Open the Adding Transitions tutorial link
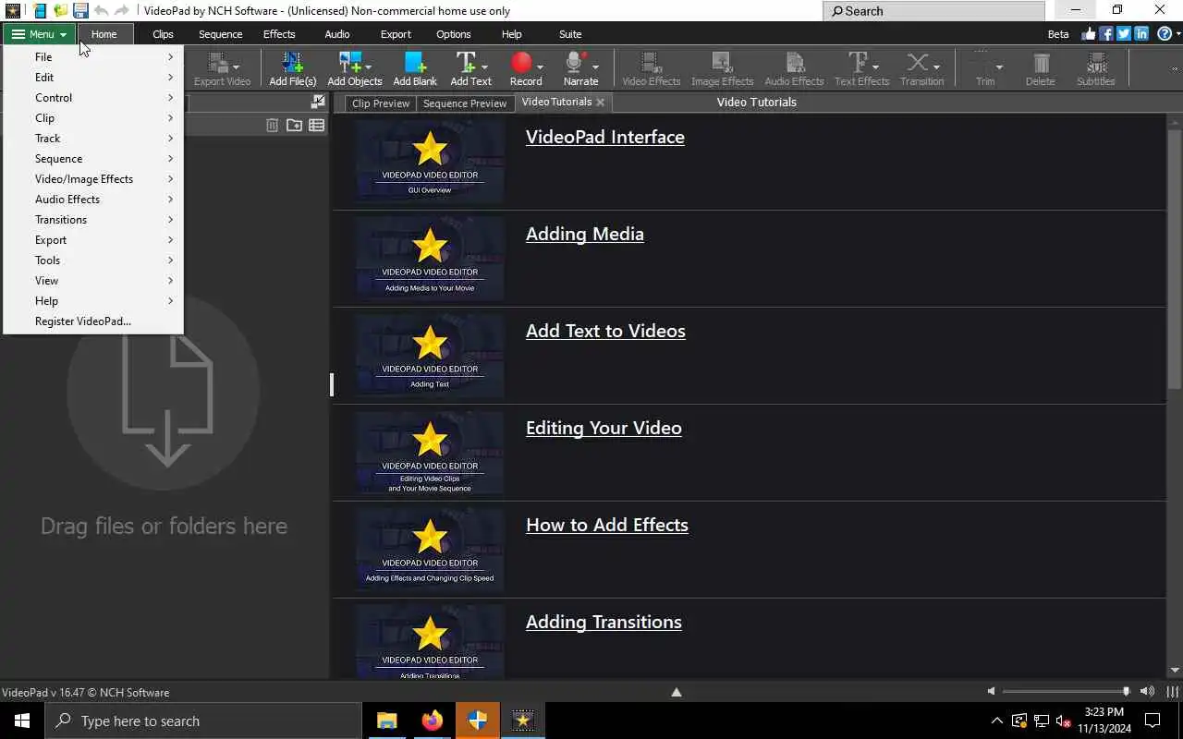1183x739 pixels. tap(604, 622)
